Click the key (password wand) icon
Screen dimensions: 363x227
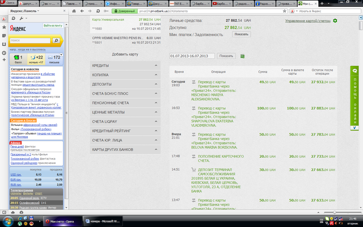pos(106,11)
